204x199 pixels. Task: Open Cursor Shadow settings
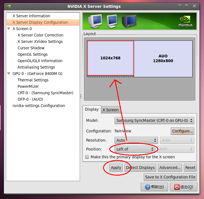click(31, 48)
